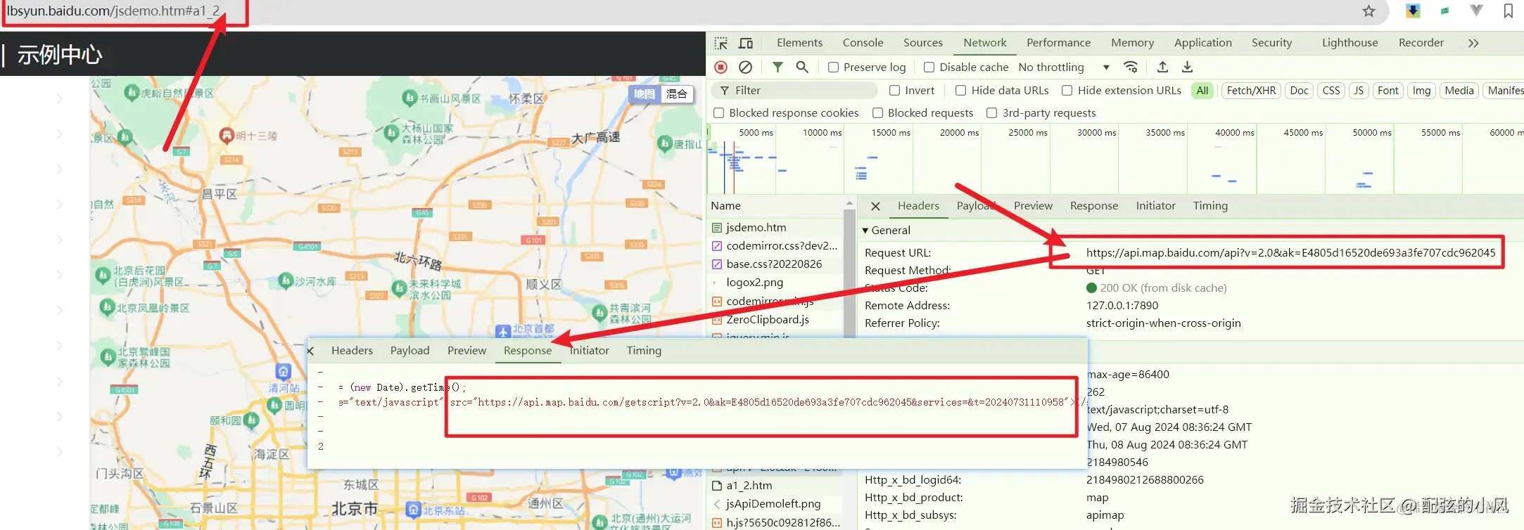The image size is (1524, 530).
Task: Bookmark page with the star icon
Action: 1368,11
